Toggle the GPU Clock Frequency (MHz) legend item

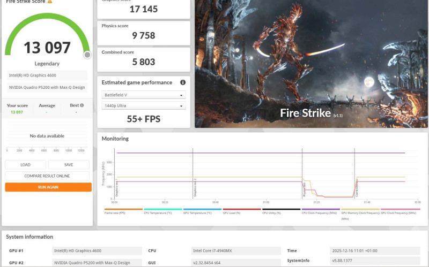400,211
